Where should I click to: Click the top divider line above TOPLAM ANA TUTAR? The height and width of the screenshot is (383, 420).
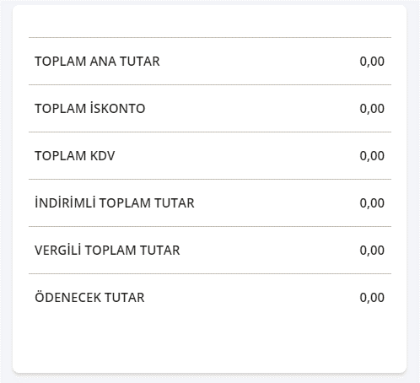pos(210,37)
